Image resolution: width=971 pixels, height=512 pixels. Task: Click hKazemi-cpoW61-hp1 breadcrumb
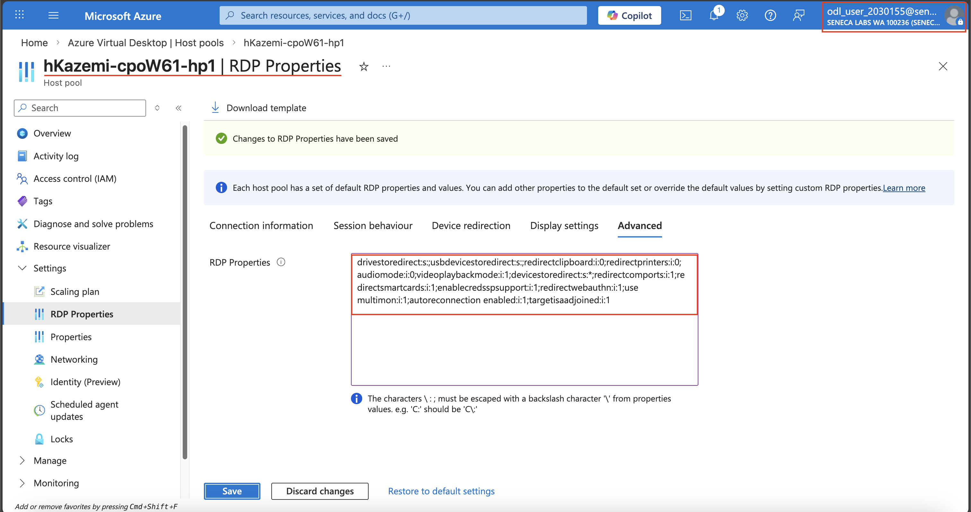pyautogui.click(x=293, y=43)
